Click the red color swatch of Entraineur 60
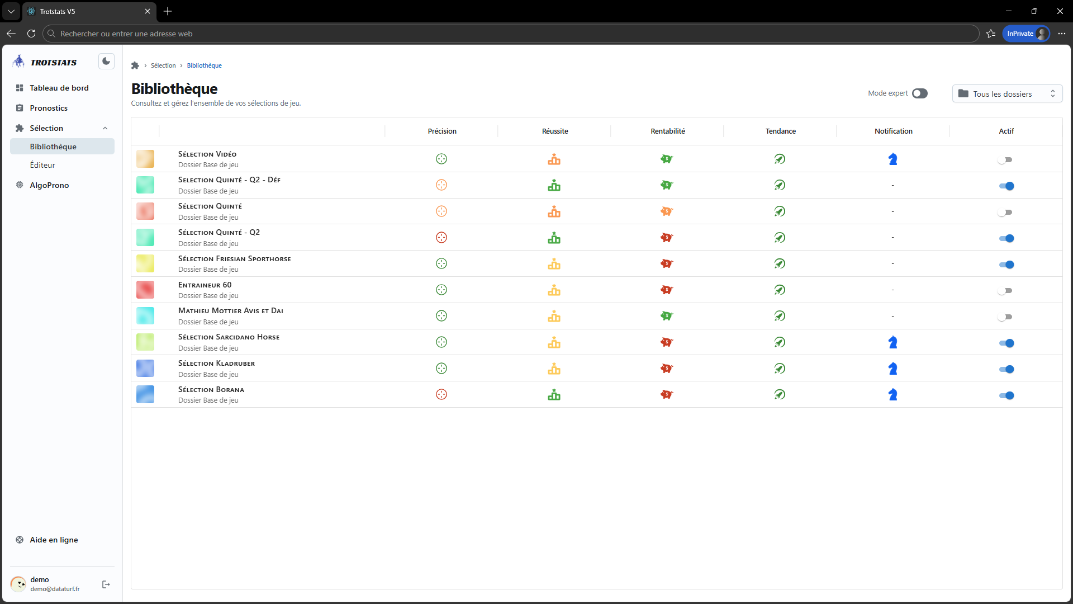1073x604 pixels. click(145, 290)
